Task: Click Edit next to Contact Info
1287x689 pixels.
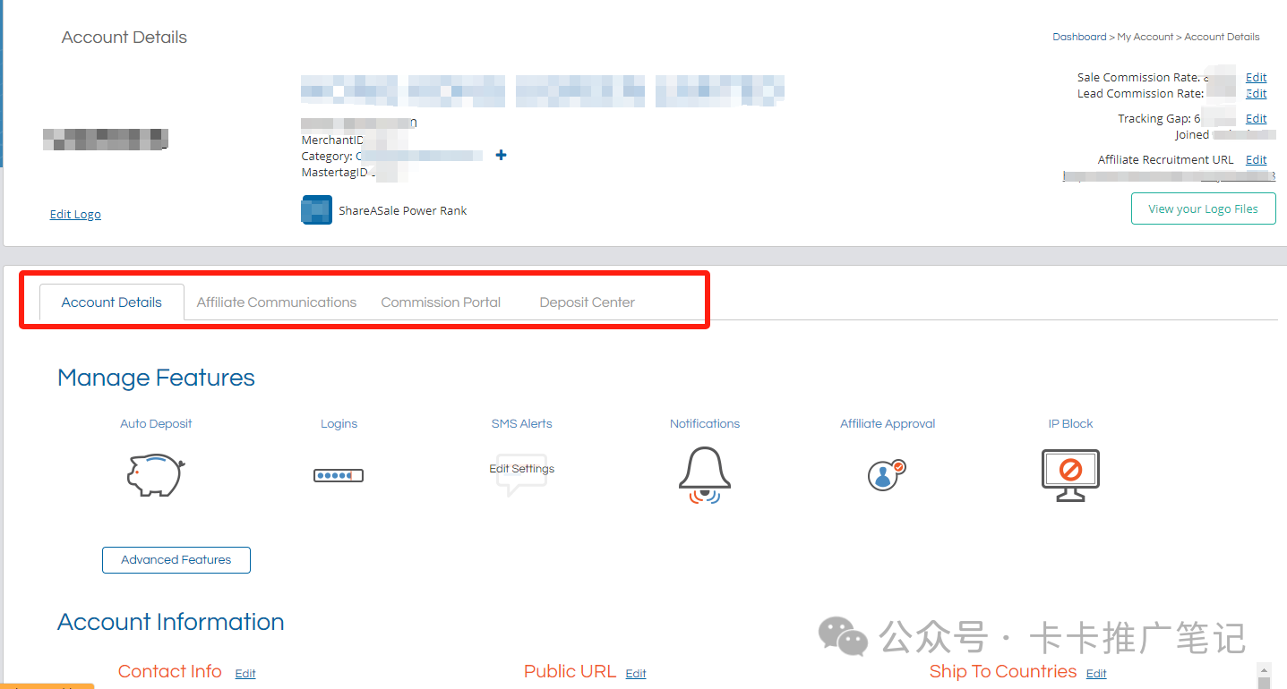Action: (245, 674)
